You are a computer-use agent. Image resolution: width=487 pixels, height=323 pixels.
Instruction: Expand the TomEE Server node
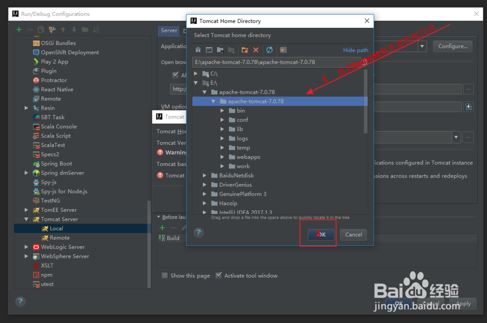[x=26, y=210]
